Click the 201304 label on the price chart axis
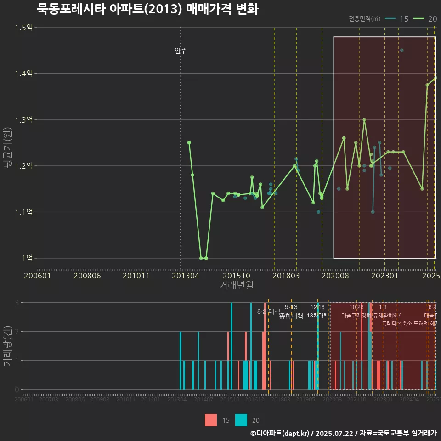441x441 pixels. click(x=185, y=276)
